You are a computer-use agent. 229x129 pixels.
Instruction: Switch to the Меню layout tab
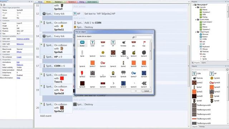pos(40,2)
